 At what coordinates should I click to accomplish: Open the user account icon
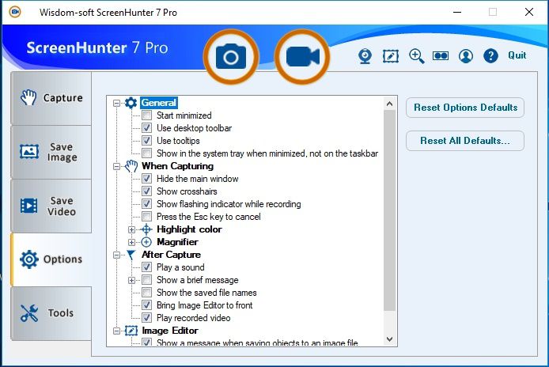pos(466,56)
